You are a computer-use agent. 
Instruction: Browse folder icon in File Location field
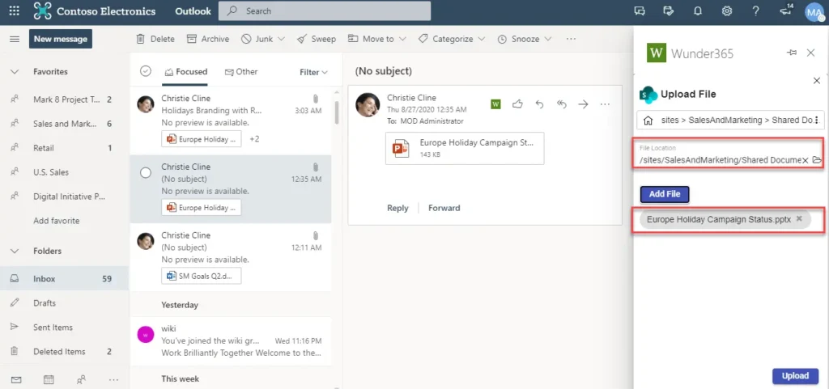tap(817, 160)
